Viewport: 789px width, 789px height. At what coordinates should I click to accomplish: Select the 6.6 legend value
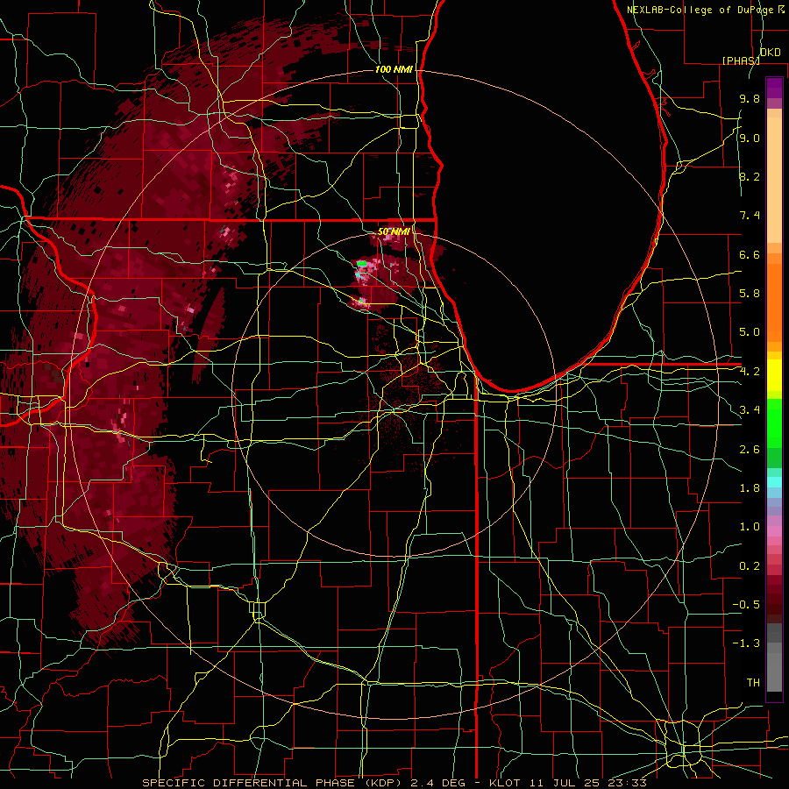750,254
